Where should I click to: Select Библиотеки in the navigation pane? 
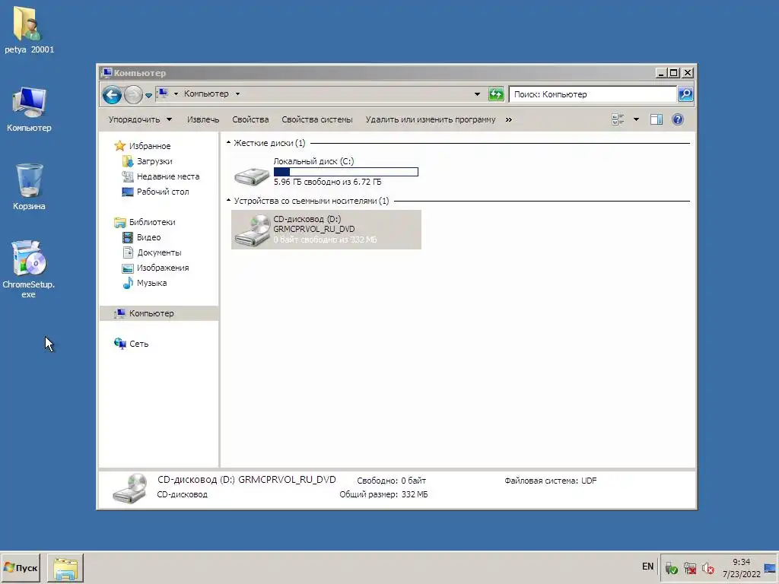pos(152,222)
